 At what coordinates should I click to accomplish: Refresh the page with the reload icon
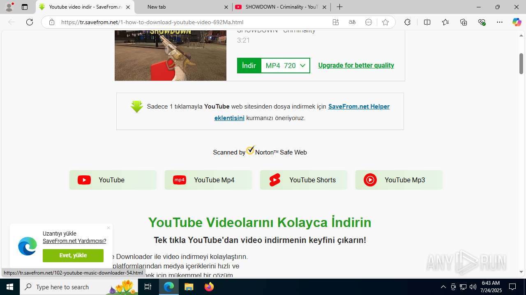click(30, 22)
